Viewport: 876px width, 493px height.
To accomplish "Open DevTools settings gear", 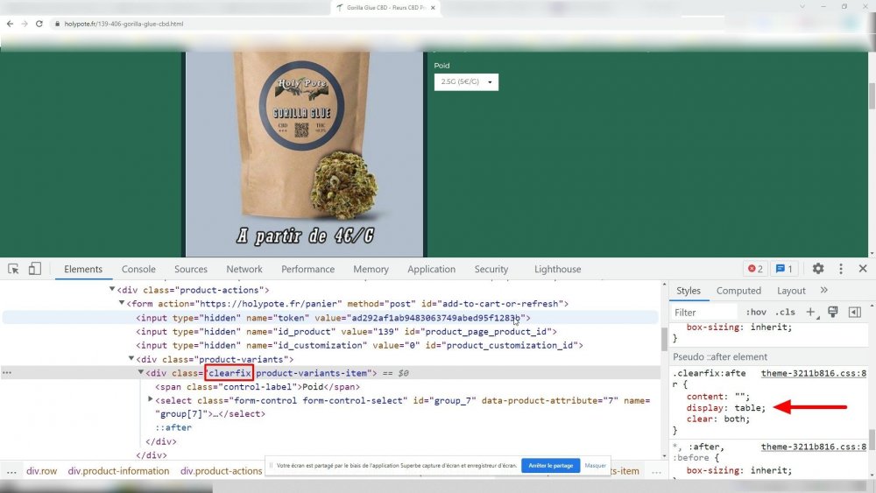I will pyautogui.click(x=818, y=269).
